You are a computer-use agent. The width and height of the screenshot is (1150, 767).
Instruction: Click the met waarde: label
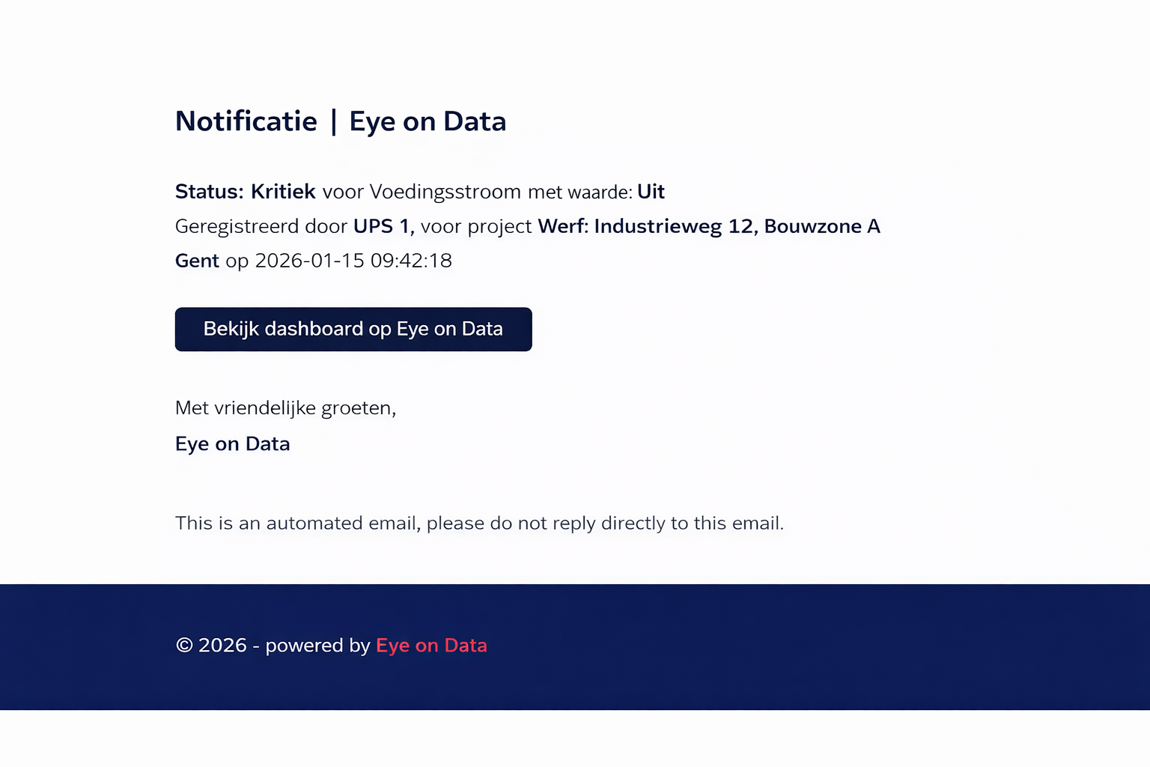pyautogui.click(x=580, y=192)
